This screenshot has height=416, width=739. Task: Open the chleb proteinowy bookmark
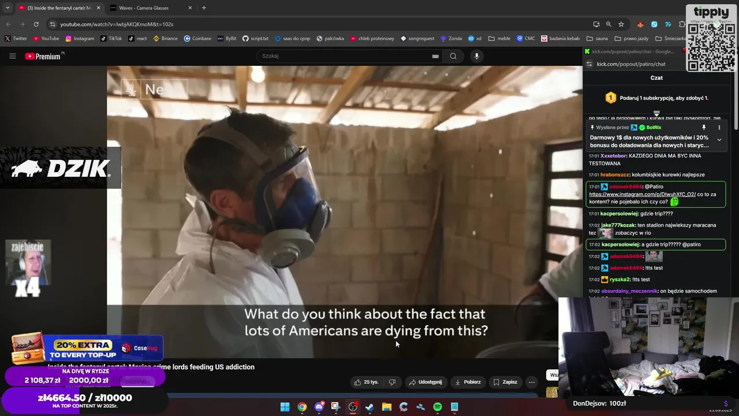click(372, 39)
